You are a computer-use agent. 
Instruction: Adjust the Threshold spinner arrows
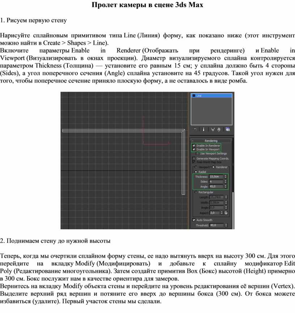(226, 225)
